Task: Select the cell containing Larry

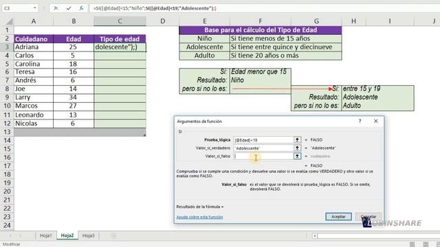Action: [34, 97]
